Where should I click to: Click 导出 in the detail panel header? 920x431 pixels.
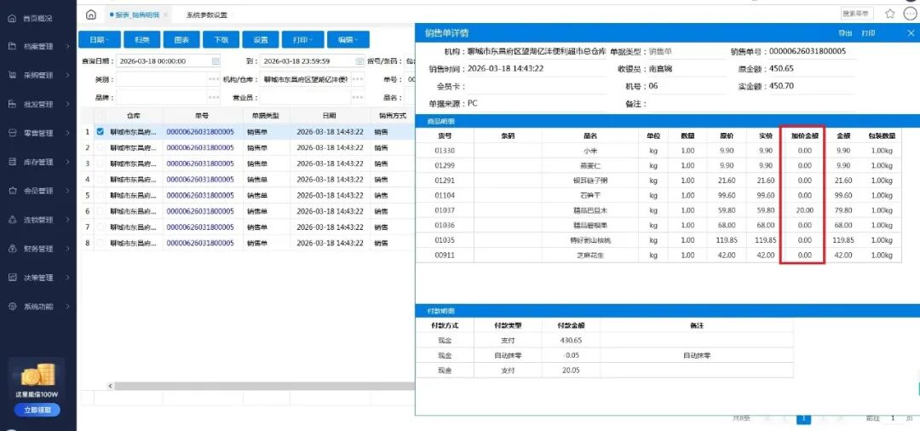(845, 33)
